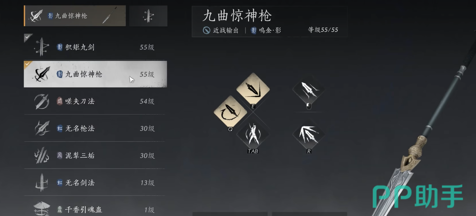Toggle checkmark on 九曲惊神枪 entry
The image size is (476, 216).
[28, 64]
